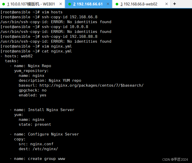Click the baseurl nginx.org packages link text

(91, 85)
